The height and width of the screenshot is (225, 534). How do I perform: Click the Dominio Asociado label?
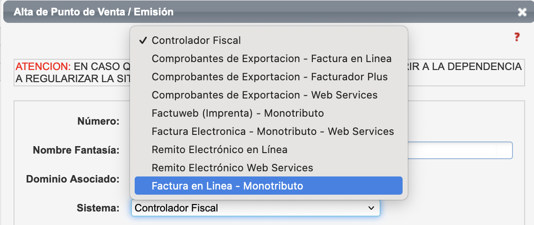(x=73, y=179)
